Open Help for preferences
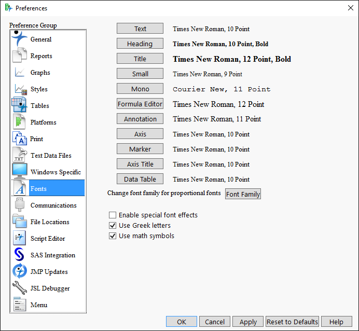The image size is (359, 331). pyautogui.click(x=337, y=322)
